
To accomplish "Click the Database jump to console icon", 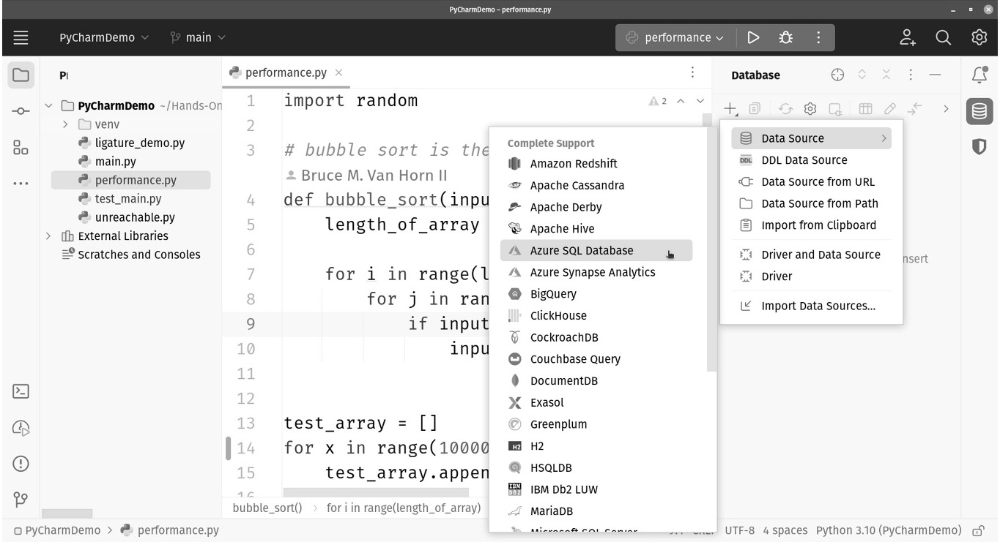I will pos(914,109).
